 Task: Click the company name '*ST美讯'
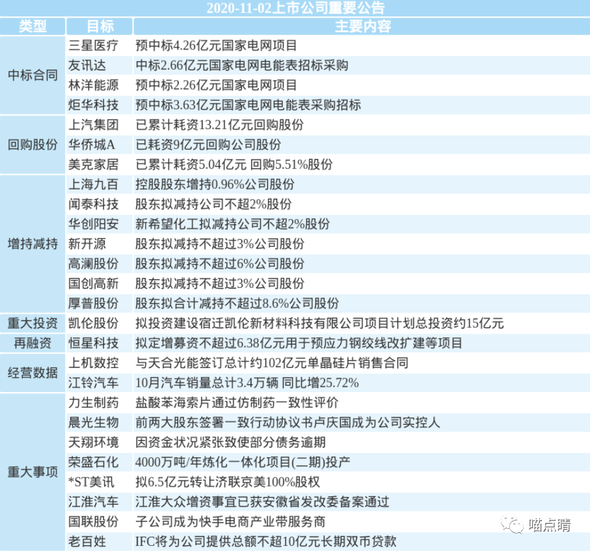91,482
